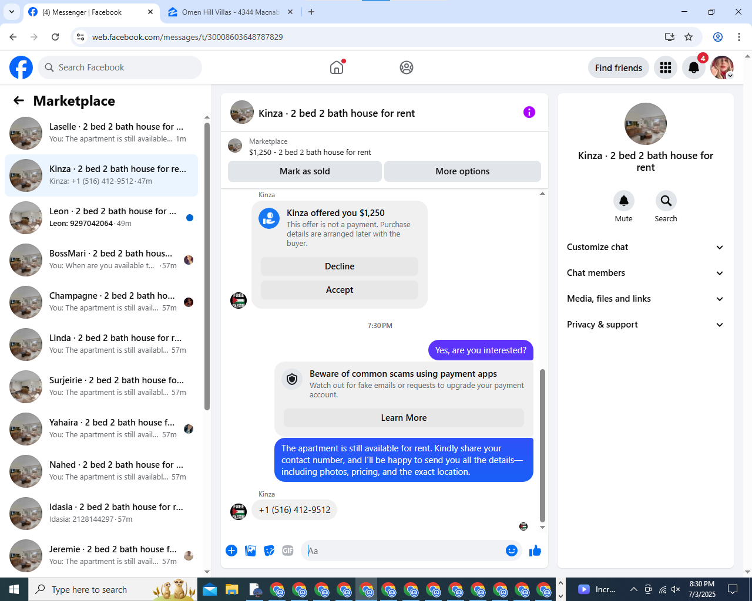Open the Windows Start menu
Viewport: 752px width, 601px height.
tap(14, 589)
